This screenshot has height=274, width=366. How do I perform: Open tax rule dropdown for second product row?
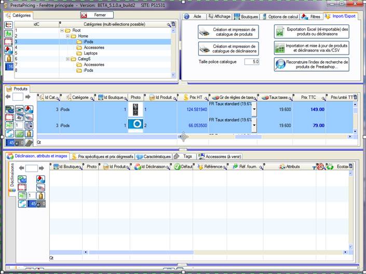[x=254, y=125]
